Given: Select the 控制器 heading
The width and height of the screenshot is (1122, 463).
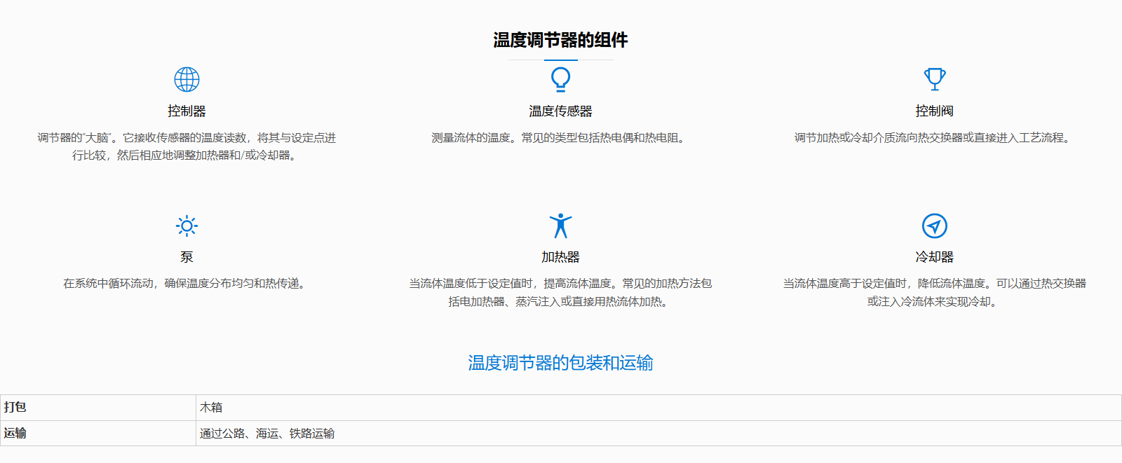Looking at the screenshot, I should coord(187,111).
